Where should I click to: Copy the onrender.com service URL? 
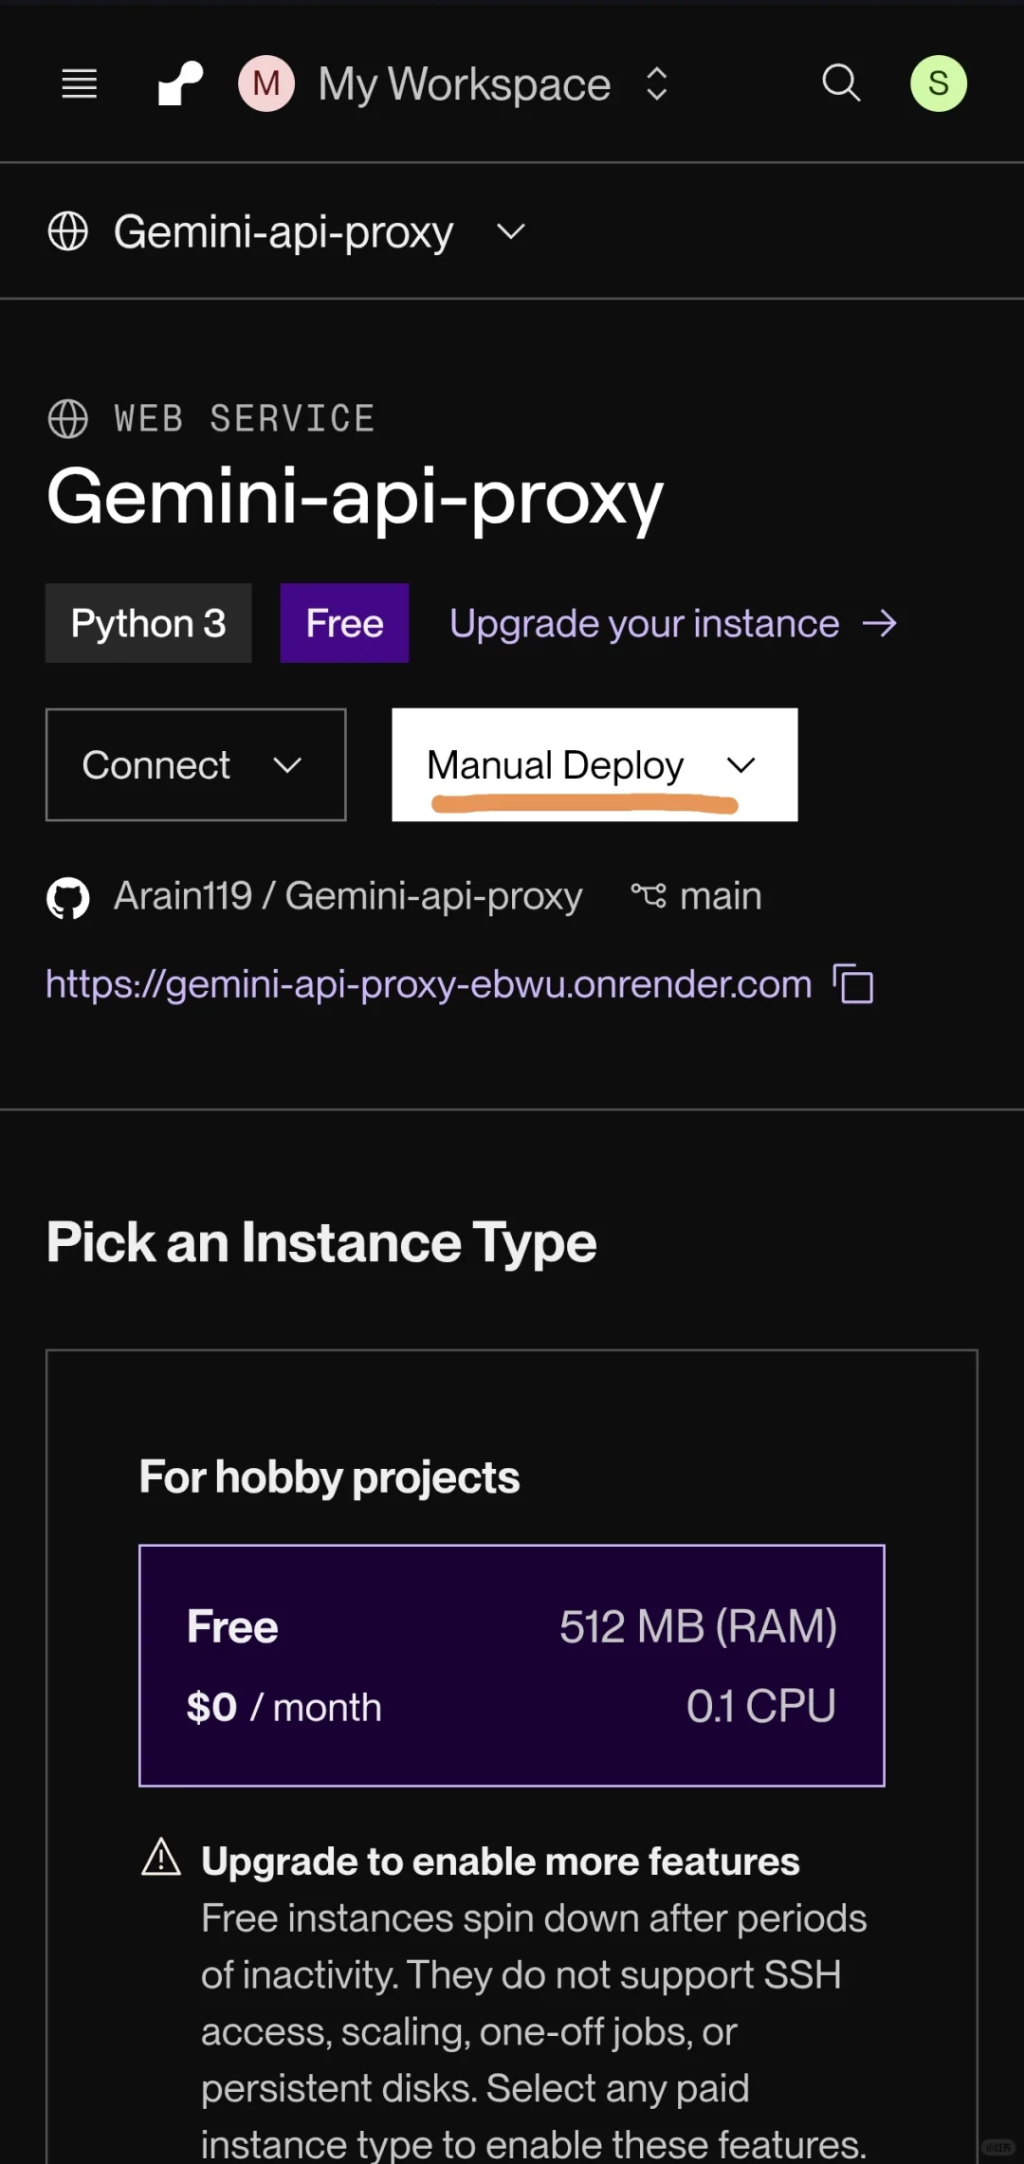pos(853,983)
